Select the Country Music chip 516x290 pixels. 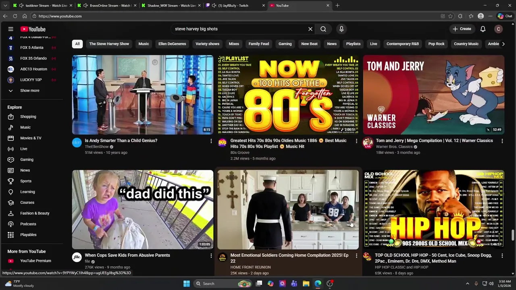[x=466, y=44]
